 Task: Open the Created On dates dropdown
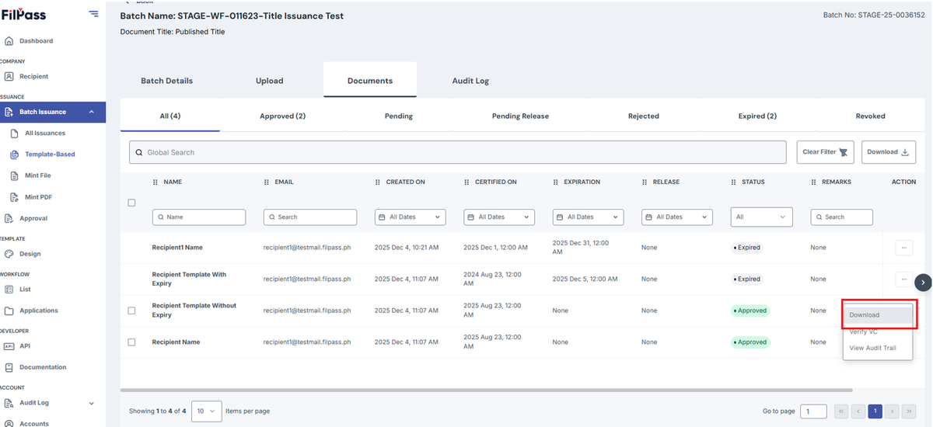coord(410,217)
